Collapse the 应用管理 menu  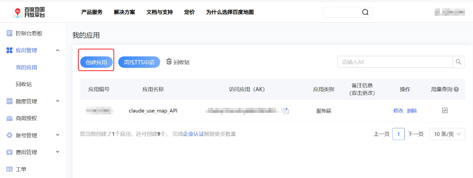pos(58,50)
